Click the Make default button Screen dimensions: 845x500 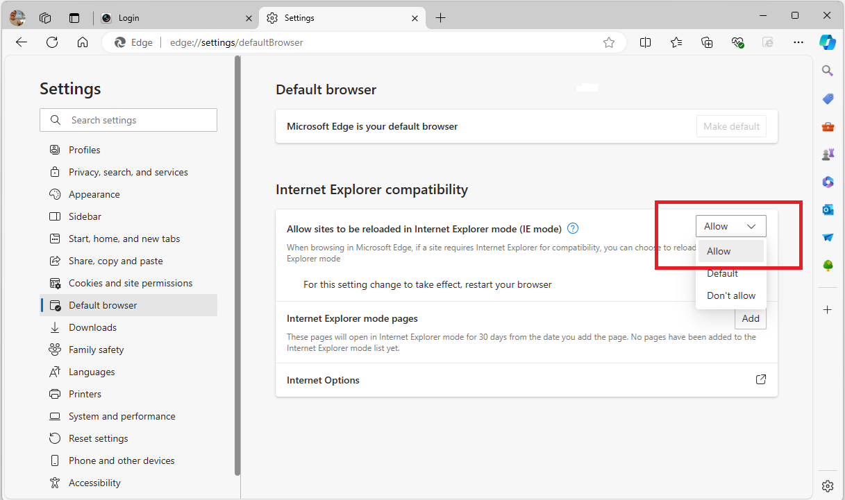[x=731, y=126]
